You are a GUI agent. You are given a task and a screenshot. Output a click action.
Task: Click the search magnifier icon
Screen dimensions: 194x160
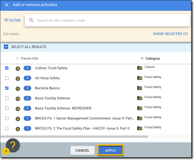pyautogui.click(x=31, y=20)
